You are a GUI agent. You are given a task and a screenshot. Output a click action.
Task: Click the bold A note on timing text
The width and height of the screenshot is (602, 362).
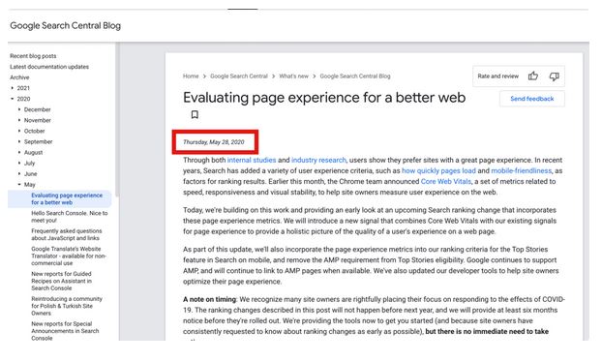(210, 299)
